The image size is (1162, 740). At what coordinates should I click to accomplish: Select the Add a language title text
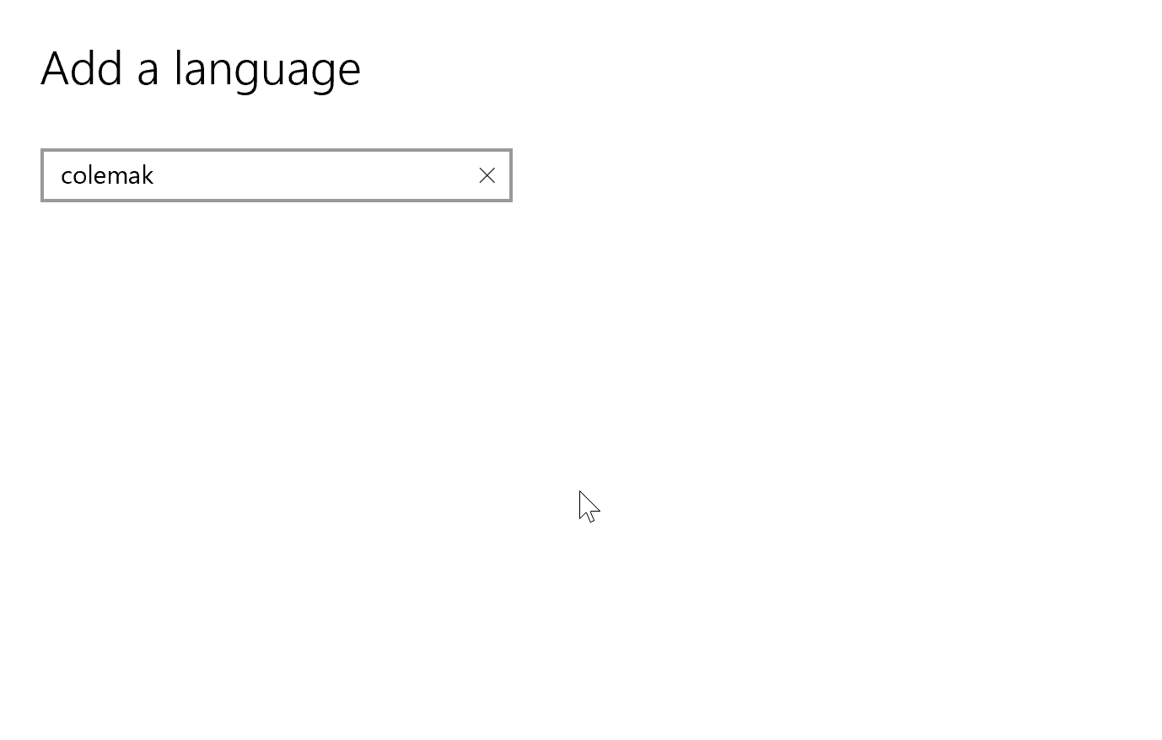point(201,69)
